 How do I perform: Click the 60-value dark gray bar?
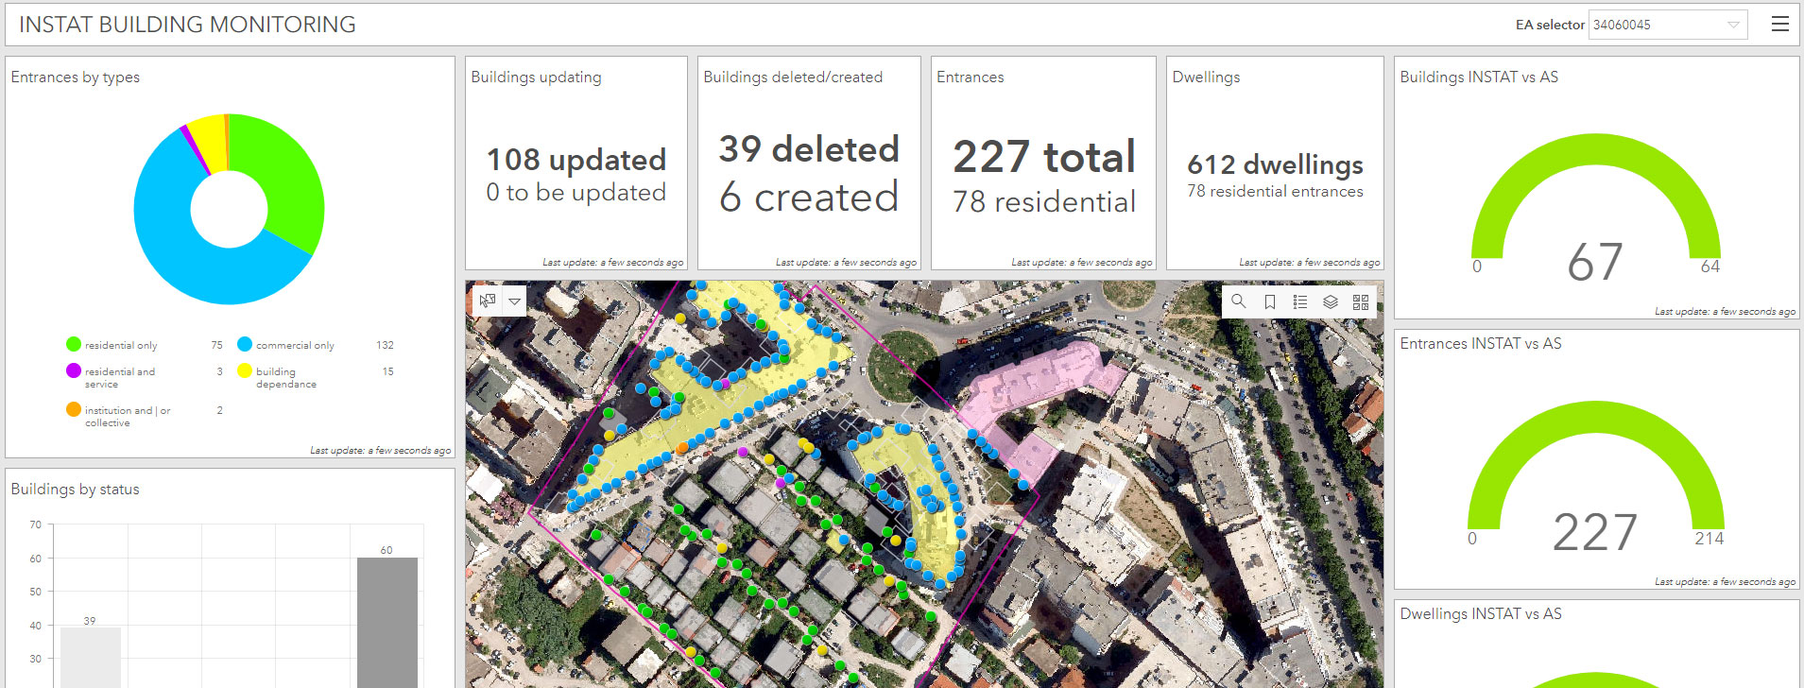387,623
